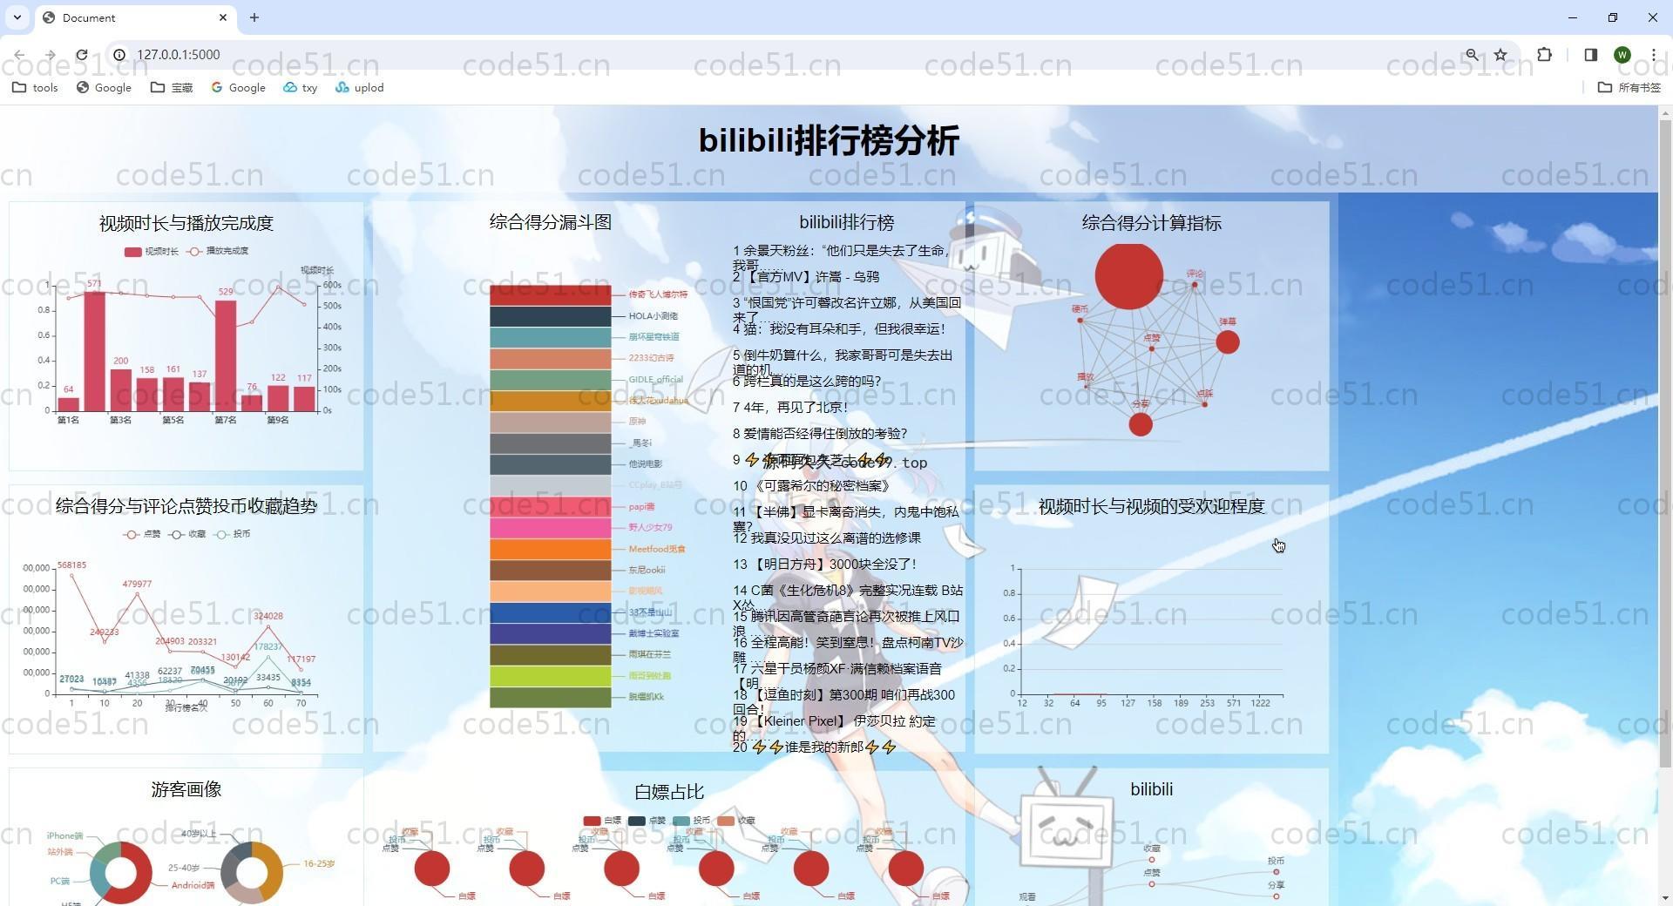
Task: Click the 弹幕 node in the graph
Action: click(x=1228, y=341)
